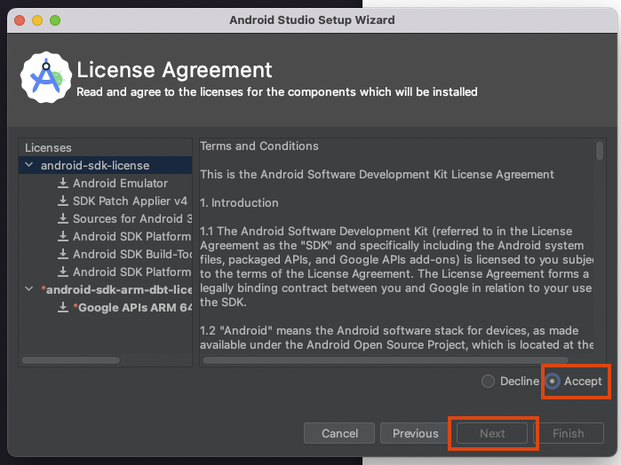Click the horizontal scrollbar under license text
This screenshot has width=621, height=465.
386,360
